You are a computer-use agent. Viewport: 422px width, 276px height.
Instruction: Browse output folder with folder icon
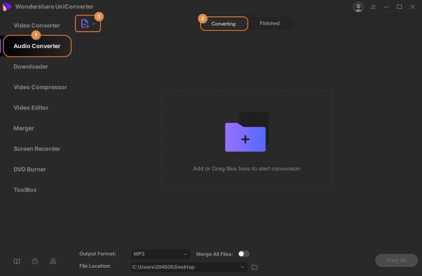point(254,267)
